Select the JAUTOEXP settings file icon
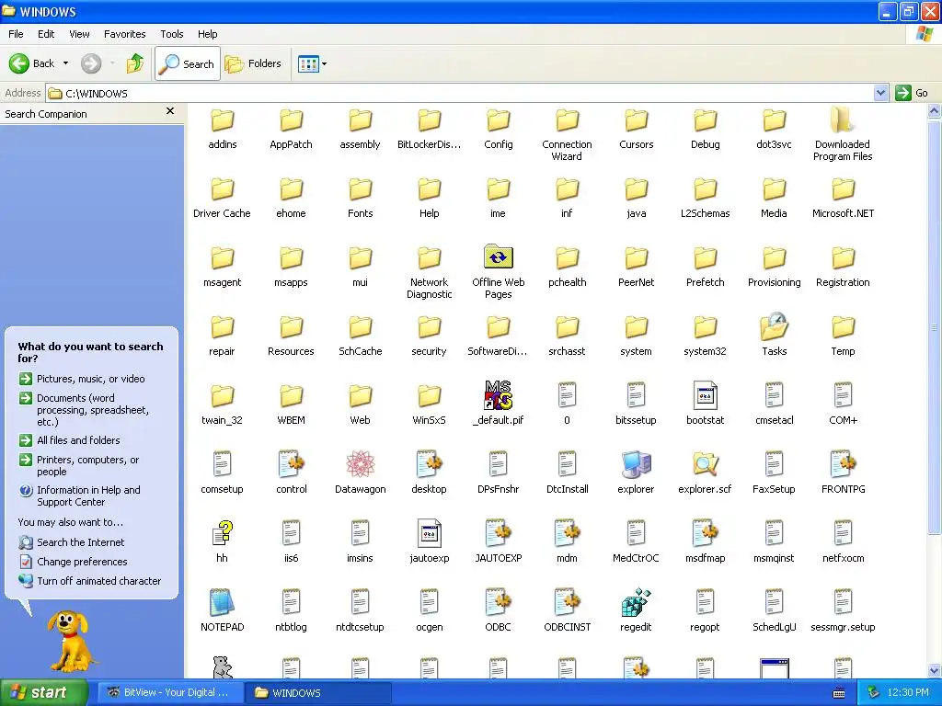The image size is (942, 706). tap(498, 533)
